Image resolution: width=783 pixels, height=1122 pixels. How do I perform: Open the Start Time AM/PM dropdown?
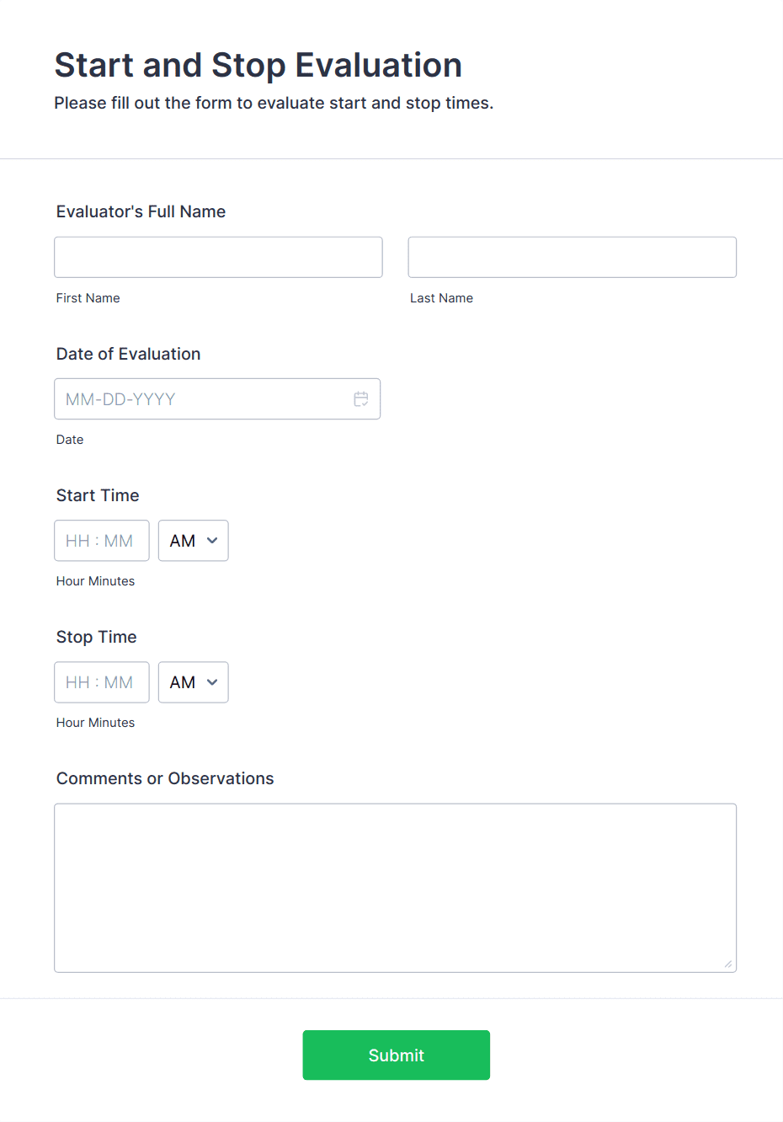click(x=193, y=541)
